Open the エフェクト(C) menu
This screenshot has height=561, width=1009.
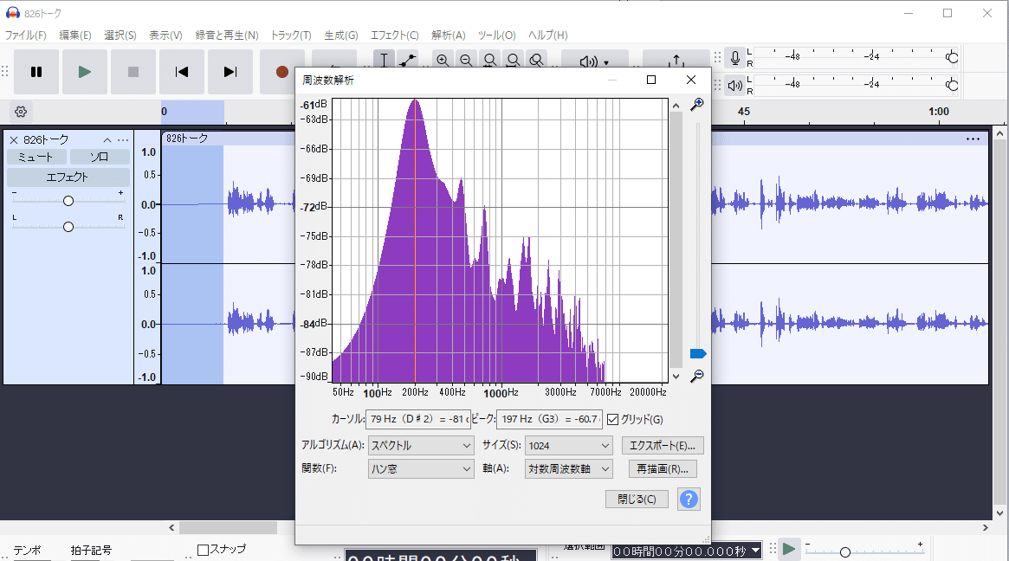(394, 35)
